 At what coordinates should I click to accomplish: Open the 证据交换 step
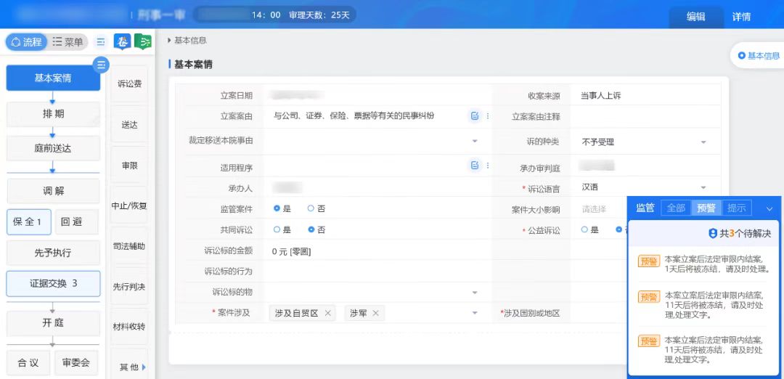click(x=53, y=283)
